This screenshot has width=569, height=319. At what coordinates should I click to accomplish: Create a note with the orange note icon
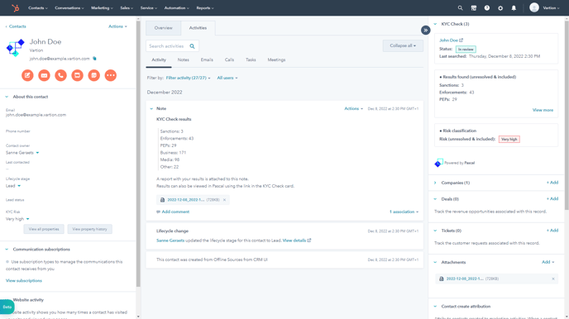point(27,75)
